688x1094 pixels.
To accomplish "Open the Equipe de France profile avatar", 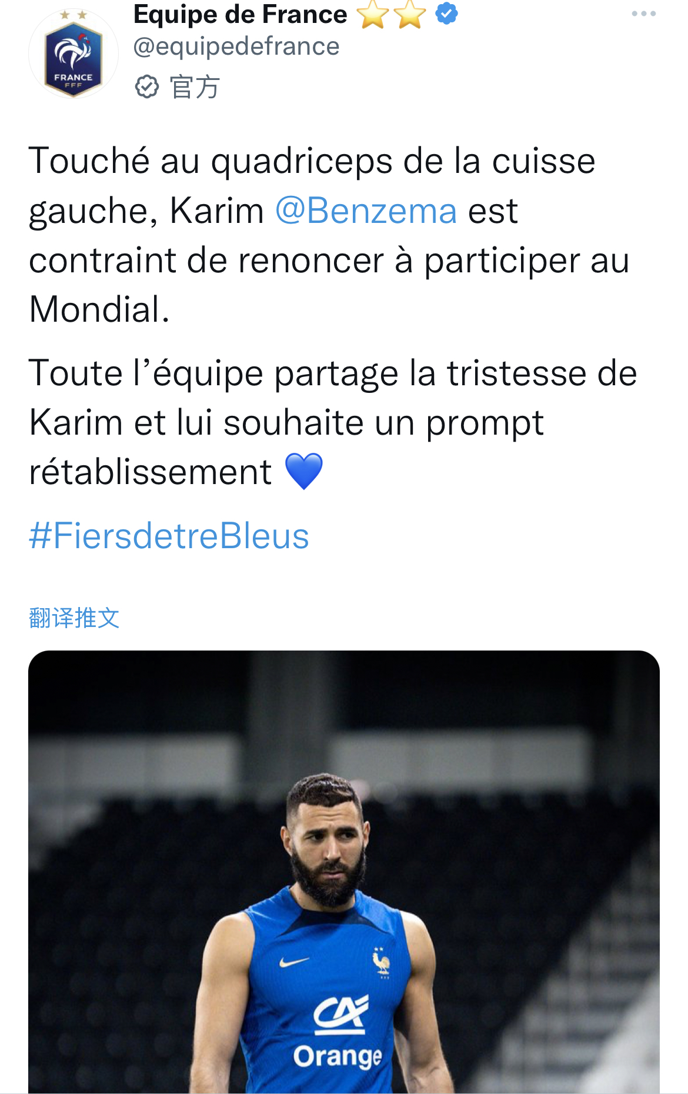I will (73, 54).
